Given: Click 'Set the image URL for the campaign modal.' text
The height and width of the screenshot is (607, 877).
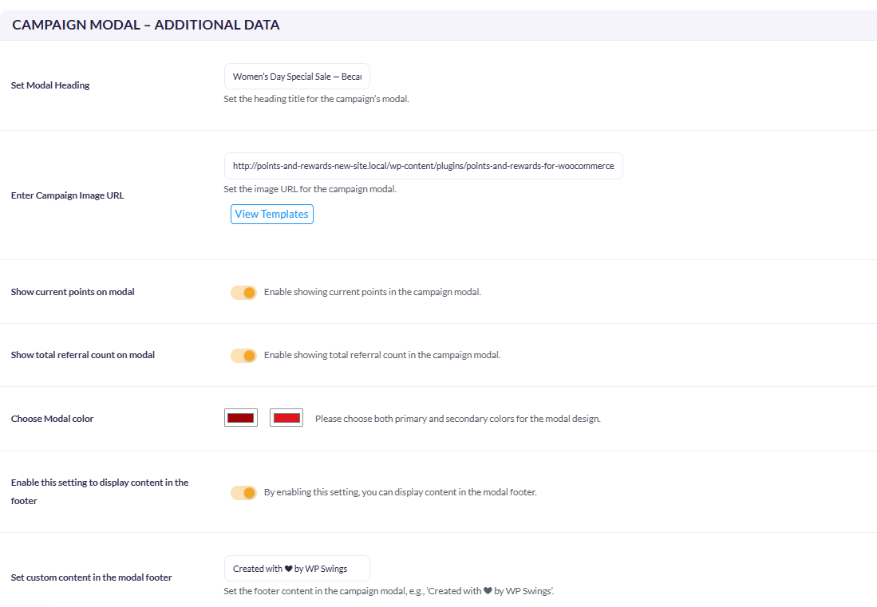Looking at the screenshot, I should 310,189.
